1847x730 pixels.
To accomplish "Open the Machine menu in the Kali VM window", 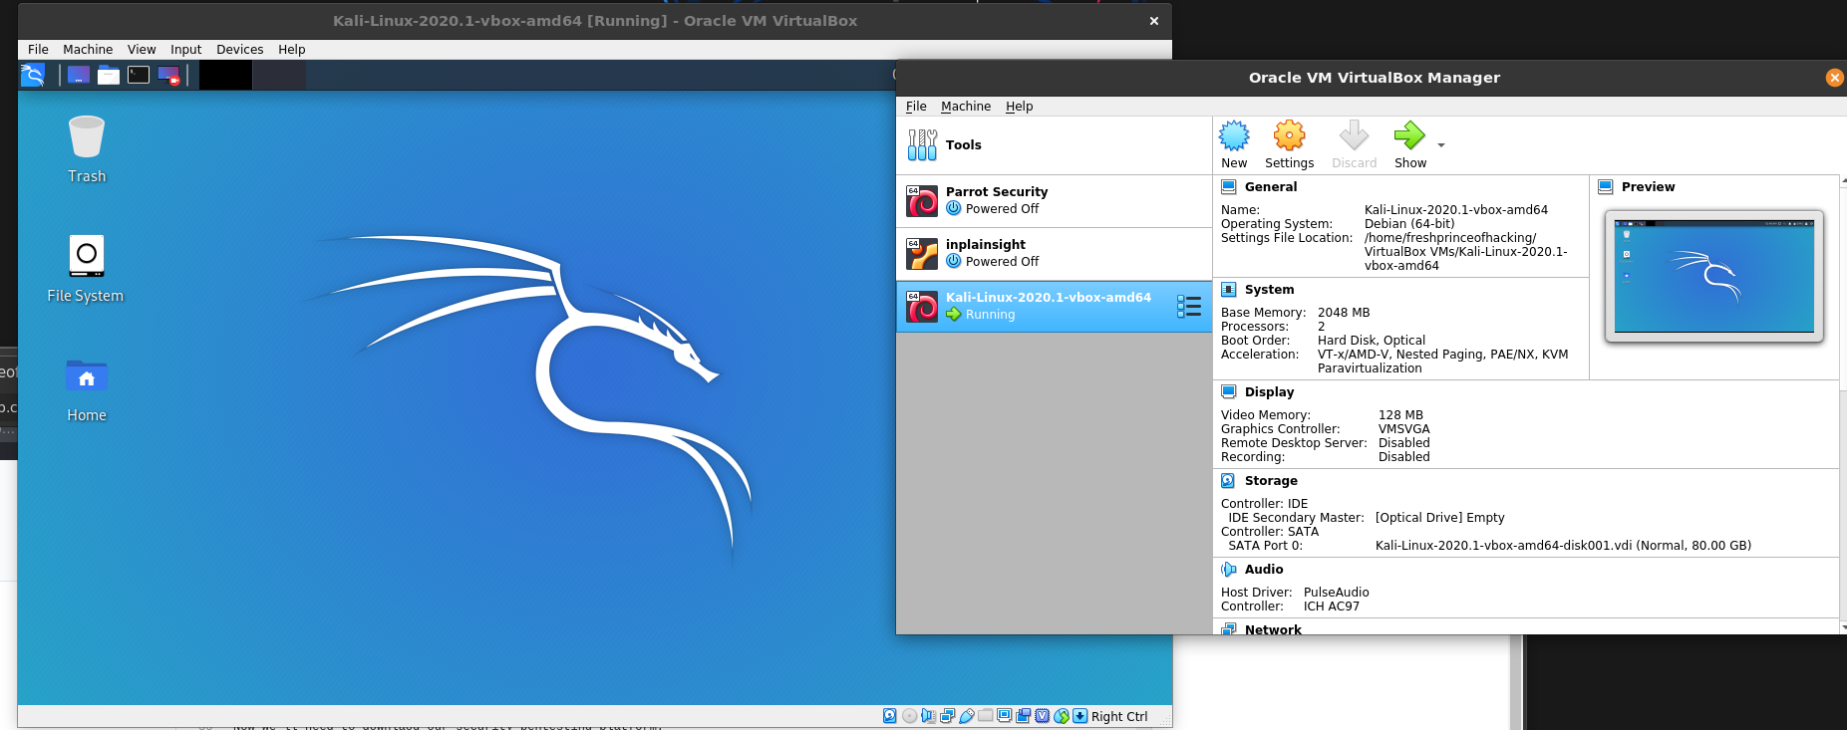I will click(88, 50).
